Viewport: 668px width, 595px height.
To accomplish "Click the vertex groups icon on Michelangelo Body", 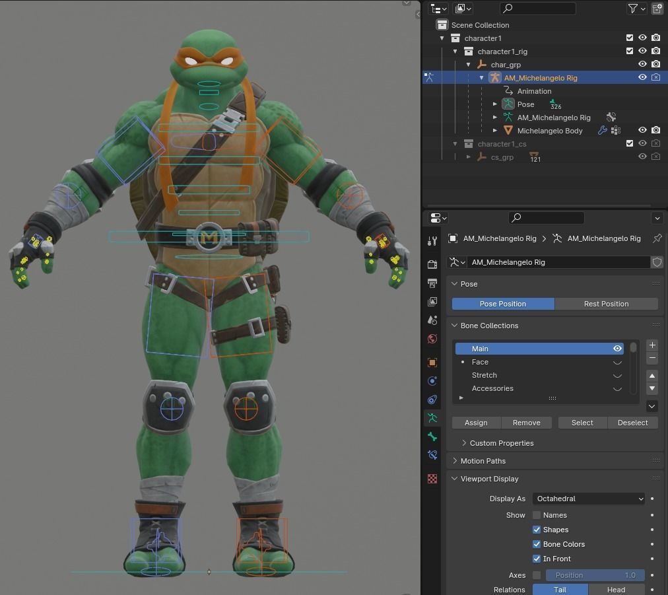I will (x=616, y=130).
